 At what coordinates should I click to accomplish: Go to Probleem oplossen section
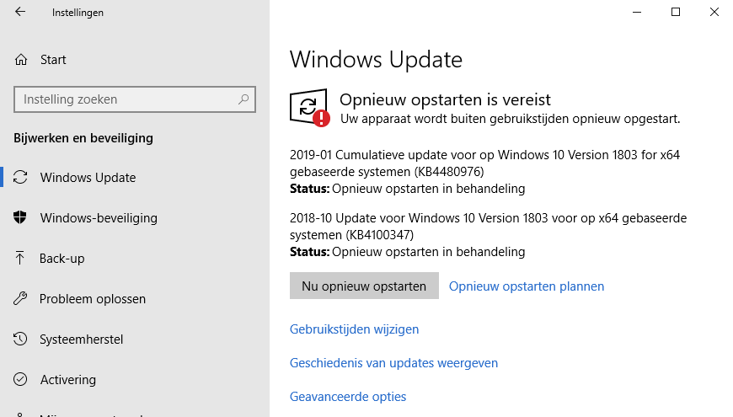click(x=93, y=299)
